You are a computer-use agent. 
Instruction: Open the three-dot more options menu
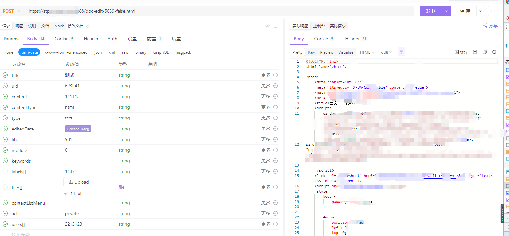point(493,11)
